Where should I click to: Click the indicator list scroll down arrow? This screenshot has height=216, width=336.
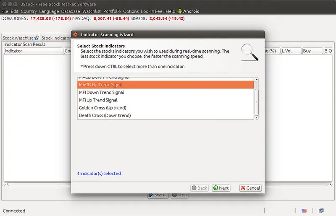(x=257, y=117)
